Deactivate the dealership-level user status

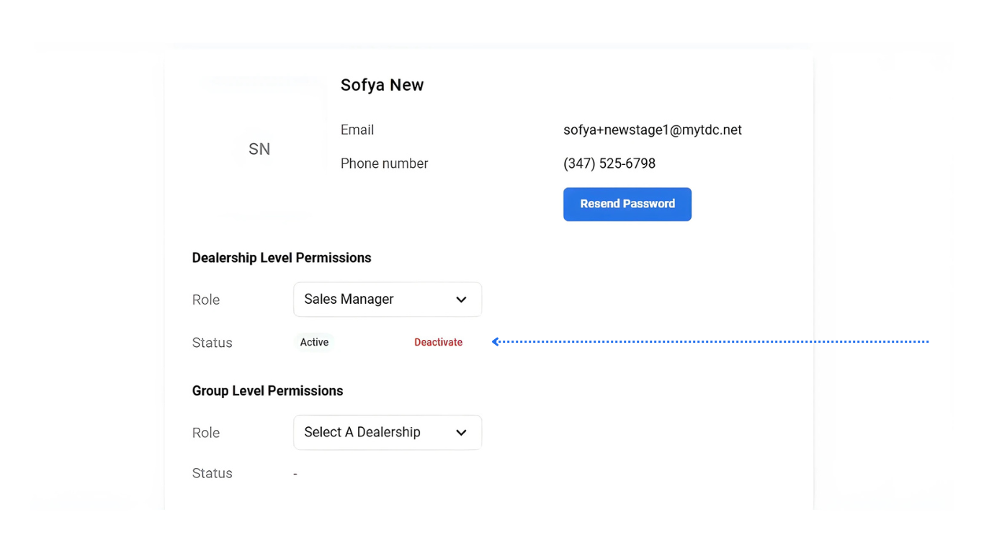point(438,343)
